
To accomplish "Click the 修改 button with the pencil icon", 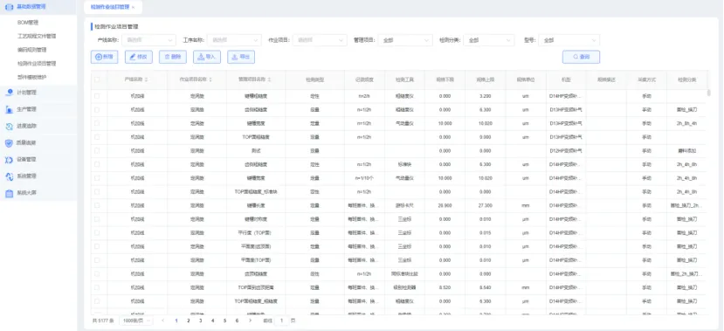I will (x=139, y=57).
